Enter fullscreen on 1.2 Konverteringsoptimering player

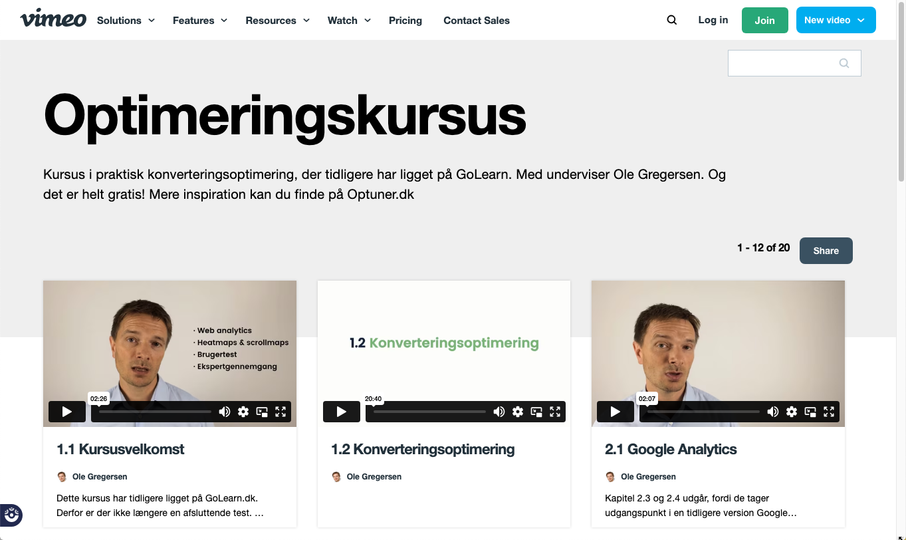555,412
